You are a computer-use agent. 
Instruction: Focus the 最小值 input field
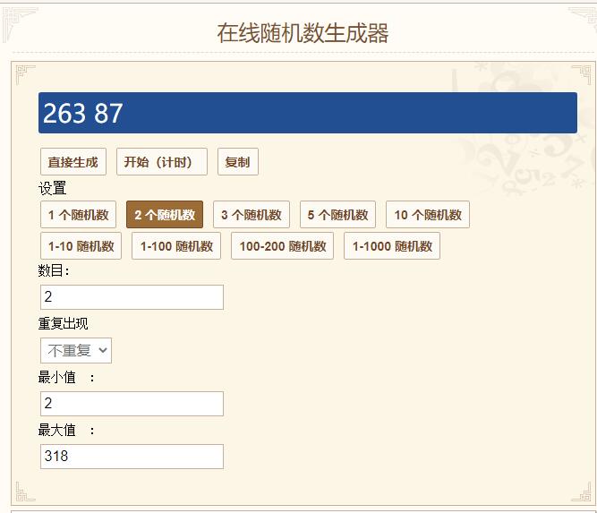coord(132,404)
